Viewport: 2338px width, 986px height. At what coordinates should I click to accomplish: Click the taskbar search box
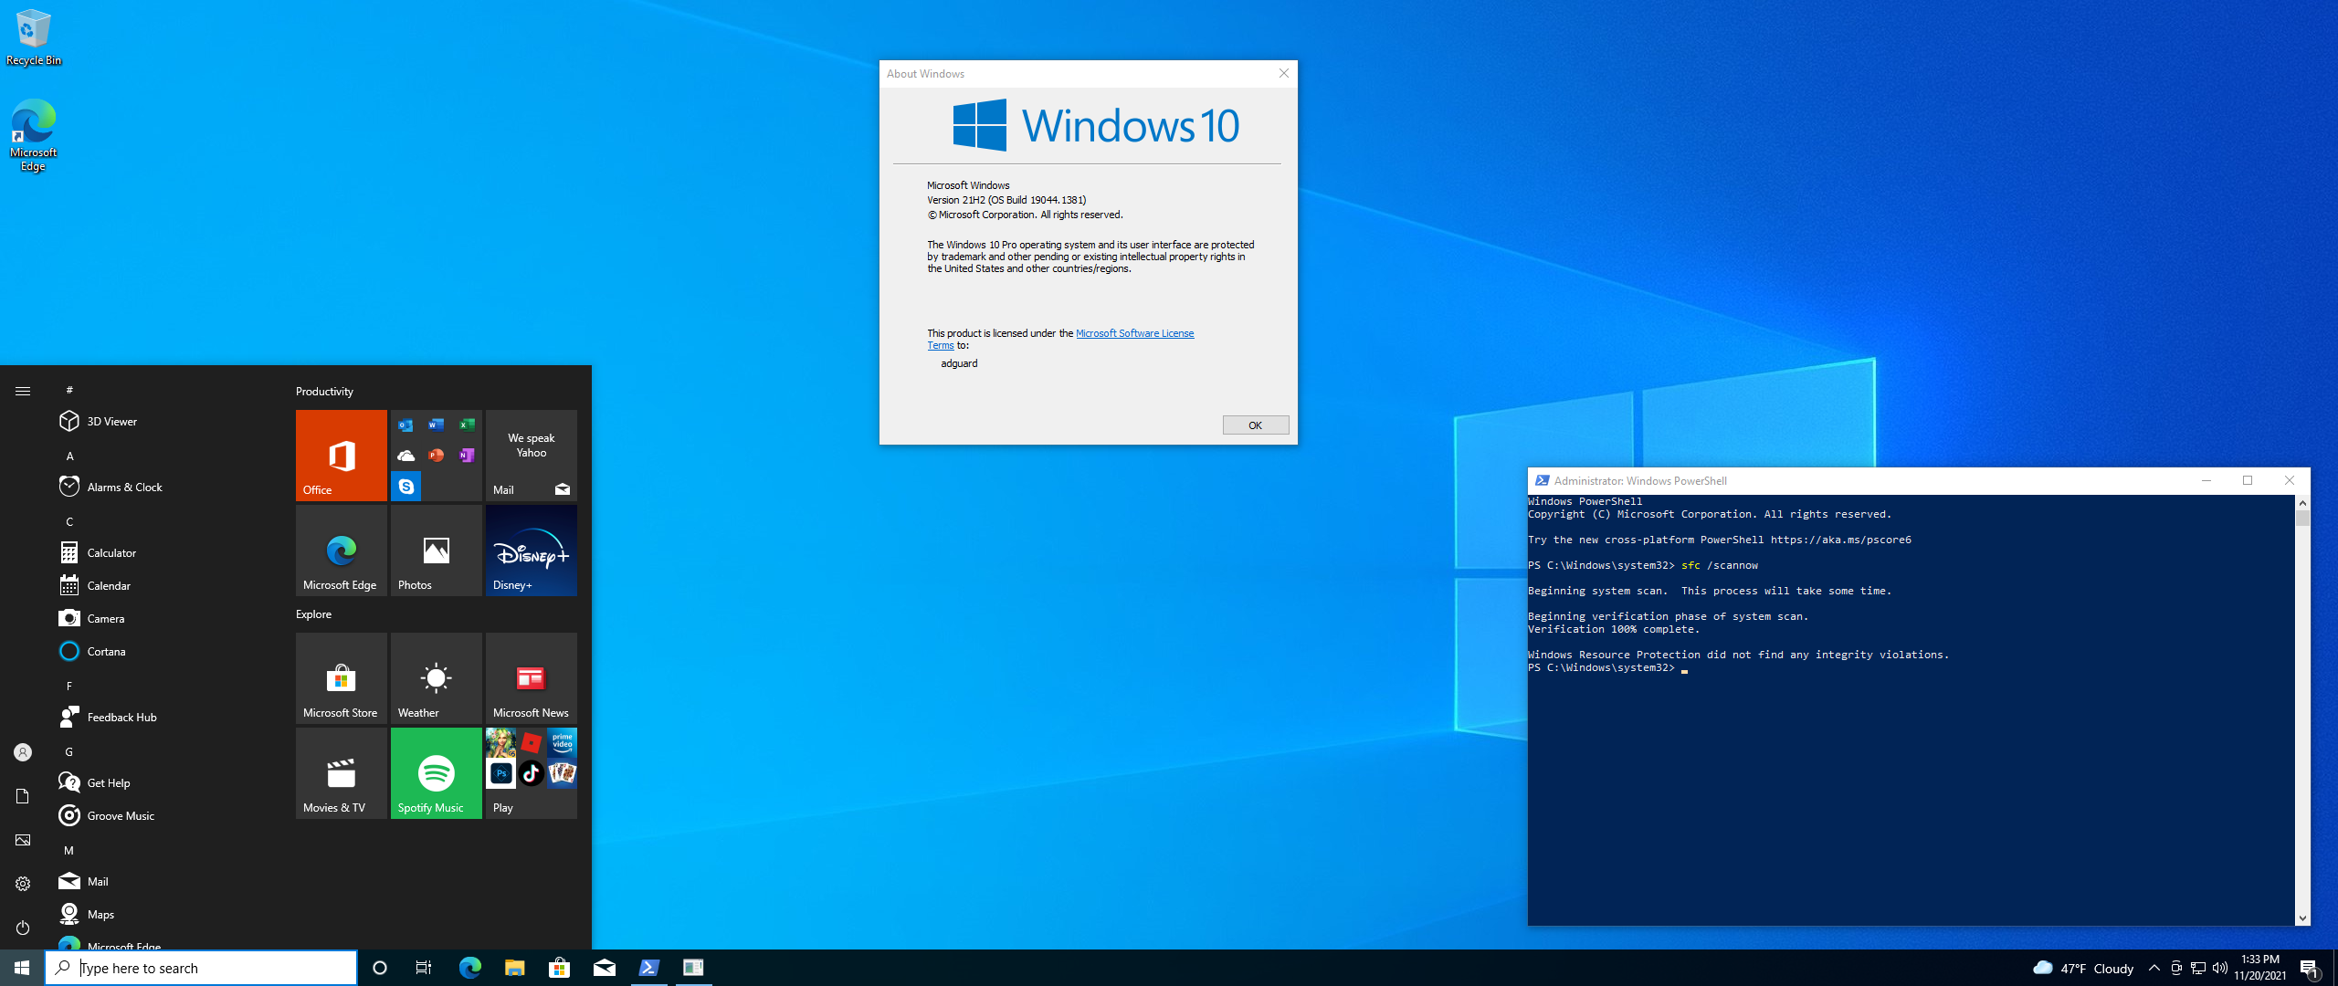click(201, 968)
